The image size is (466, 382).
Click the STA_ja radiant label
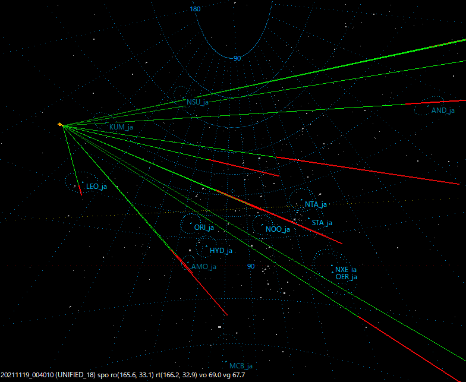click(x=322, y=223)
